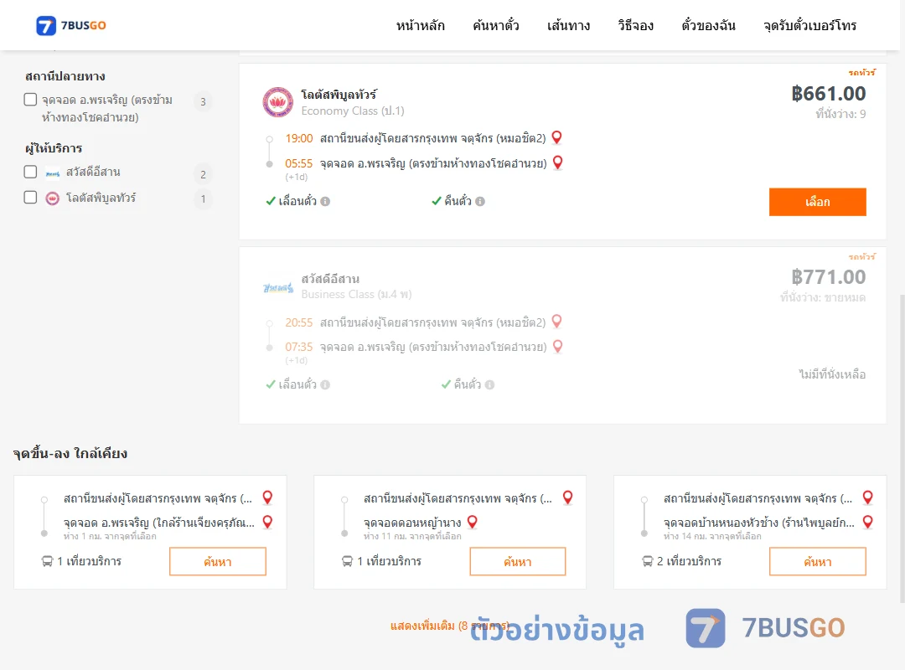Click the 20:55 departure time
The height and width of the screenshot is (670, 905).
pos(298,322)
